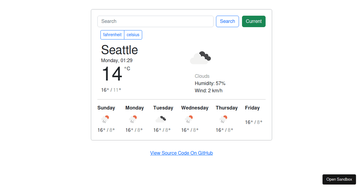This screenshot has width=363, height=190.
Task: Click the Clouds condition label
Action: (202, 76)
